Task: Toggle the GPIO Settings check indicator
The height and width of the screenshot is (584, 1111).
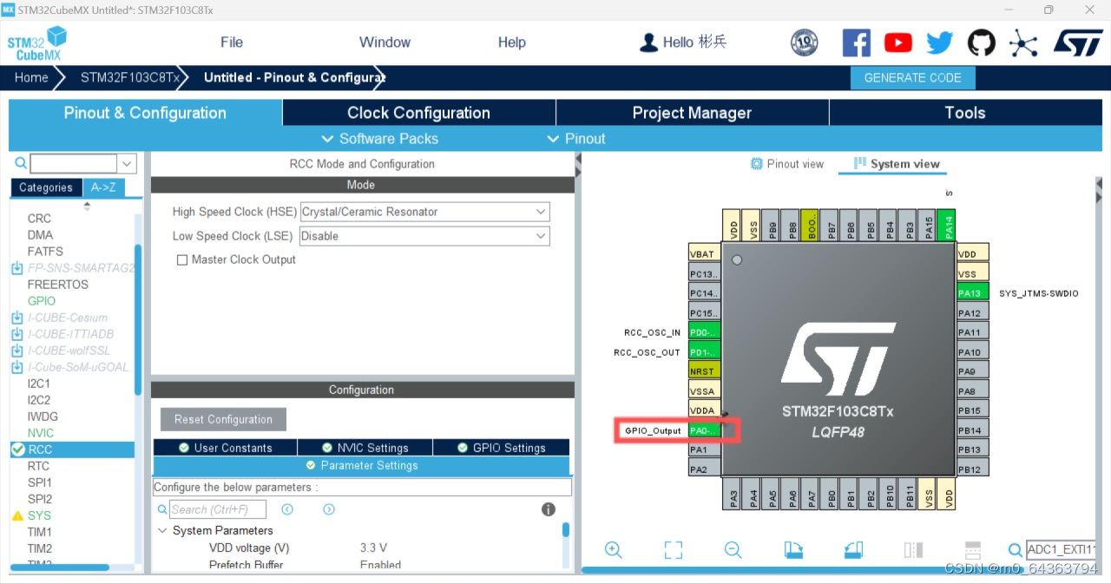Action: 462,447
